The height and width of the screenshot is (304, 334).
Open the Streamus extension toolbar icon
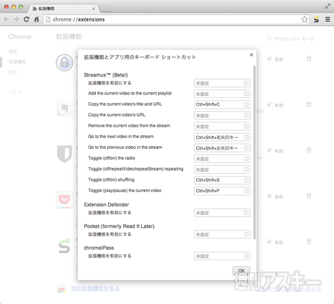[317, 19]
